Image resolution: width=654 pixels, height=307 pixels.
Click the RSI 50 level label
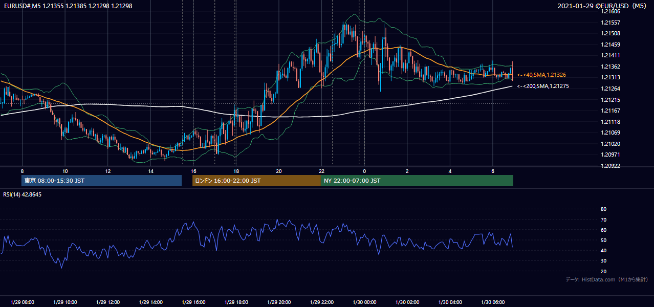tap(603, 240)
